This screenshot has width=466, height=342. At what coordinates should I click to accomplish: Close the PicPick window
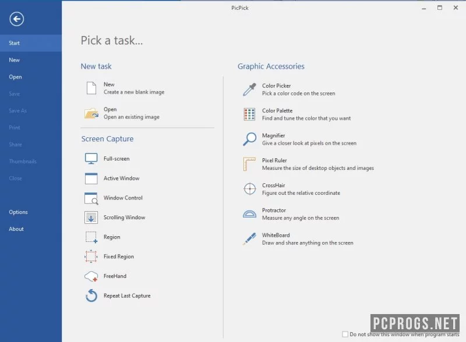tap(456, 8)
